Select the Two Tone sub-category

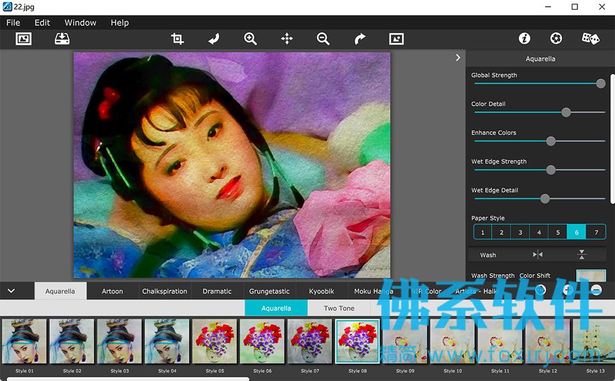click(x=339, y=308)
